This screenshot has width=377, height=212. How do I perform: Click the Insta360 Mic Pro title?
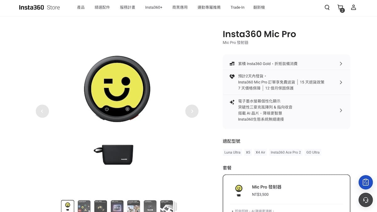pyautogui.click(x=259, y=34)
